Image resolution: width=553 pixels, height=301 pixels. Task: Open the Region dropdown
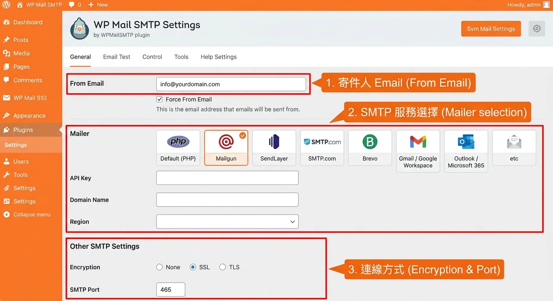tap(227, 221)
